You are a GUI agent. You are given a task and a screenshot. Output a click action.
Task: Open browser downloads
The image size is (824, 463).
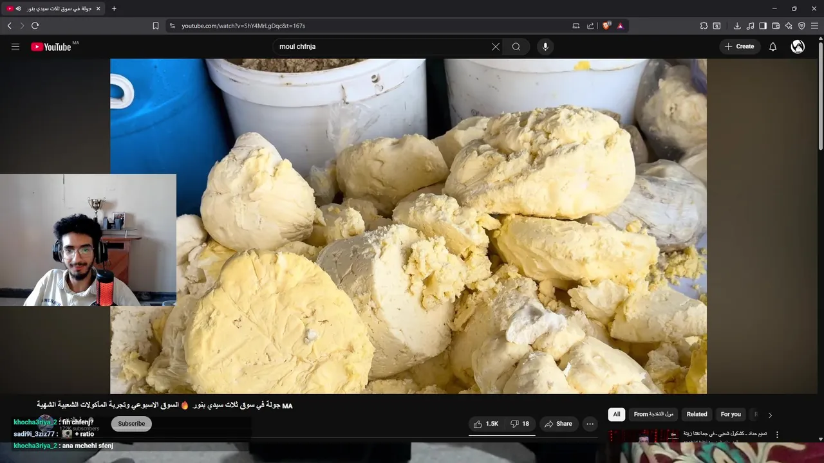pos(737,26)
